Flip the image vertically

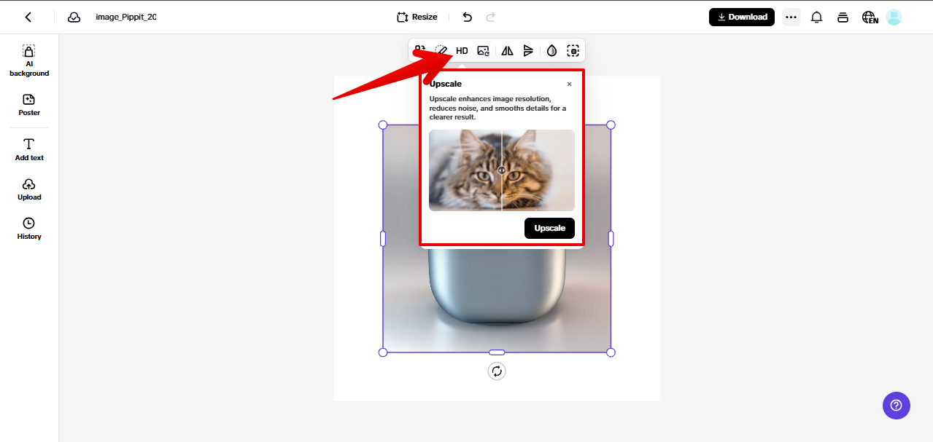coord(528,50)
